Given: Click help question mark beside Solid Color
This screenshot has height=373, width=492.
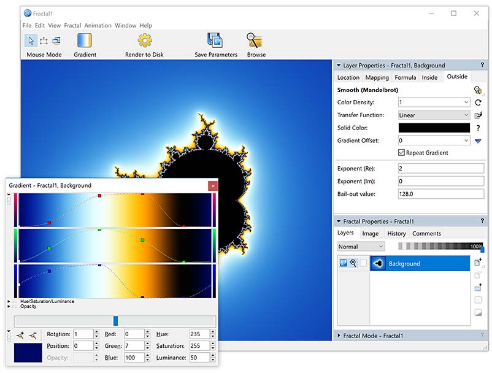Looking at the screenshot, I should (x=478, y=128).
